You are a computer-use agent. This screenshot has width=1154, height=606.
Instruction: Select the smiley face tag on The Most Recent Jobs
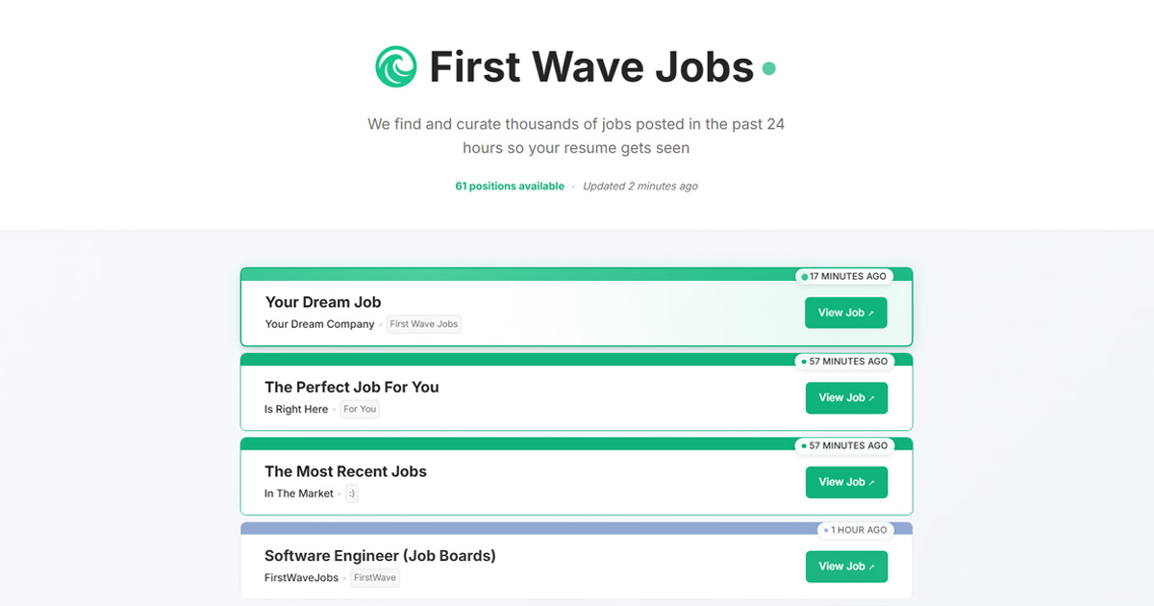tap(351, 493)
